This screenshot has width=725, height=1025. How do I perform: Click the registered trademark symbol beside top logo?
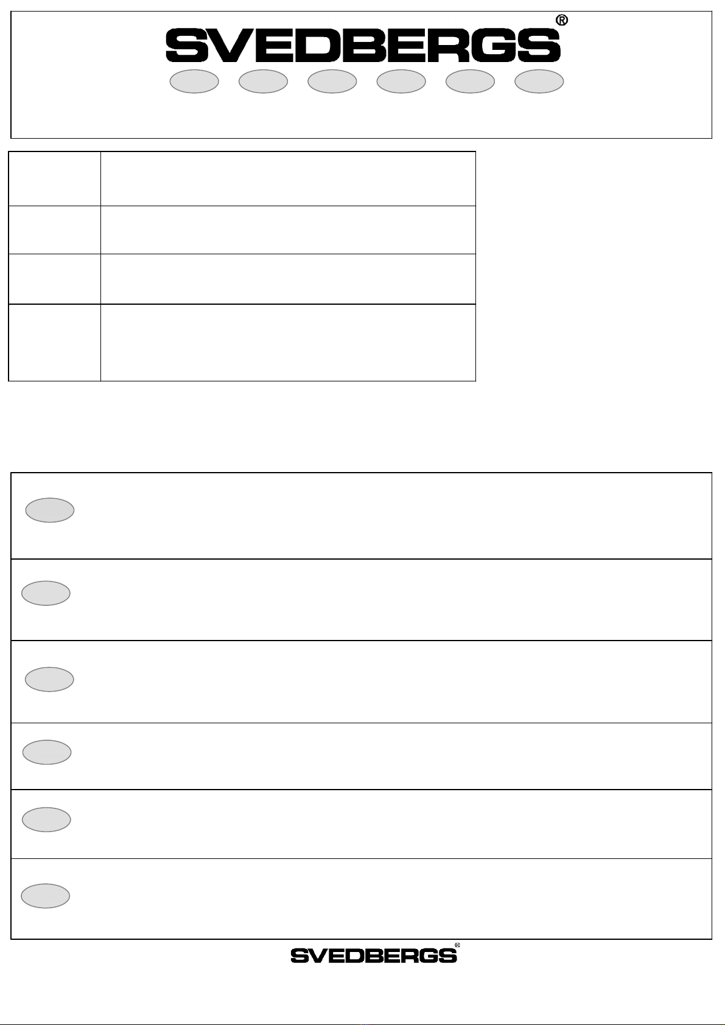562,21
